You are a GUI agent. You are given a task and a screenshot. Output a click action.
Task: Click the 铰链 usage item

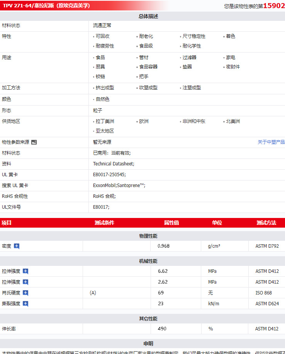[x=100, y=77]
